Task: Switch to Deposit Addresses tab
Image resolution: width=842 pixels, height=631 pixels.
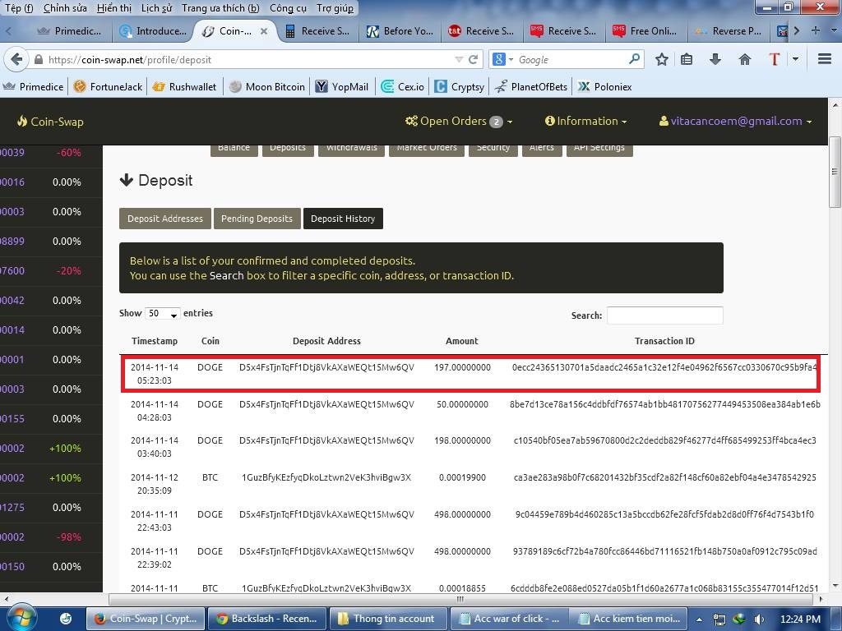Action: click(x=164, y=219)
